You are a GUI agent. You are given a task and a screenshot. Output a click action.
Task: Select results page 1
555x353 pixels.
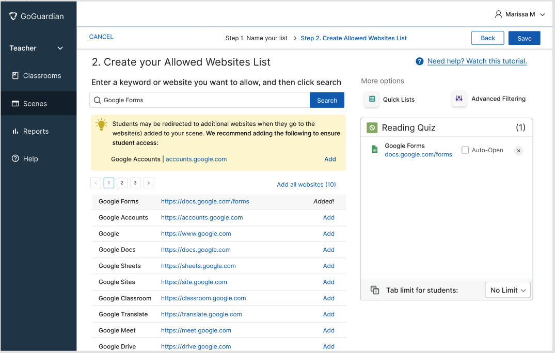108,183
